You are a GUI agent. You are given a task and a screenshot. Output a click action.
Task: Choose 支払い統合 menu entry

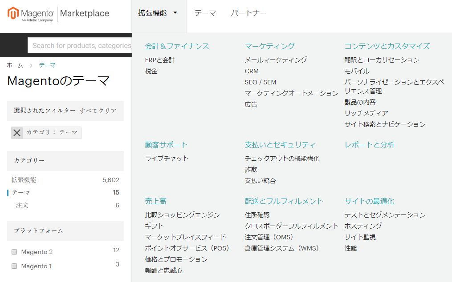click(260, 181)
